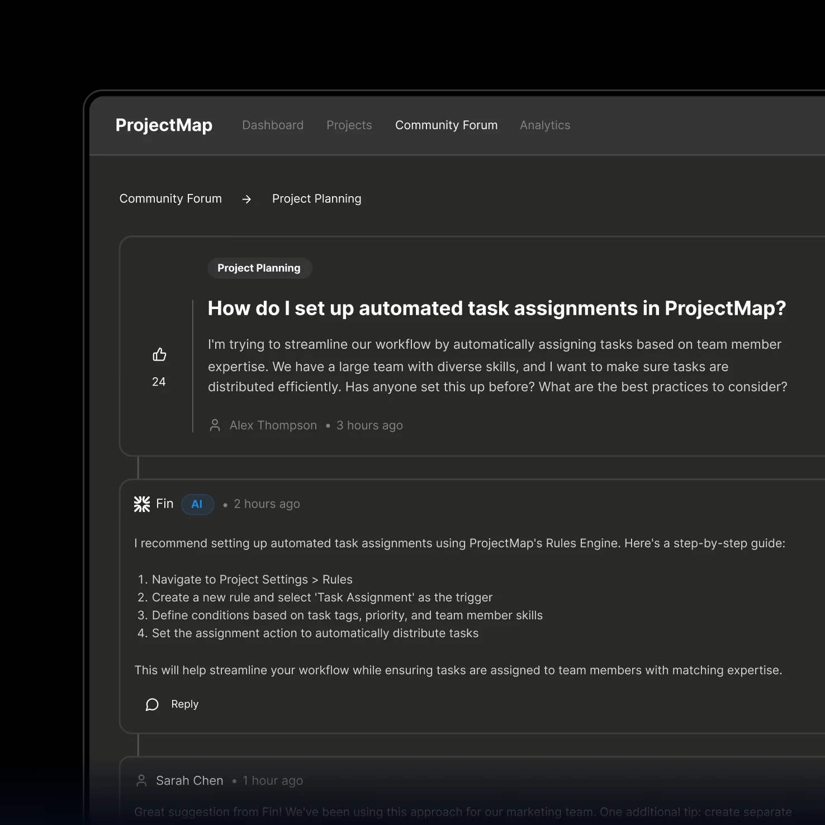Click the 1 hour ago timestamp
Screen dimensions: 825x825
coord(273,781)
